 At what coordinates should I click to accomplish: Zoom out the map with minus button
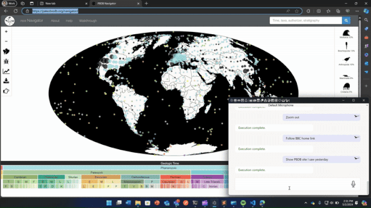(x=6, y=41)
